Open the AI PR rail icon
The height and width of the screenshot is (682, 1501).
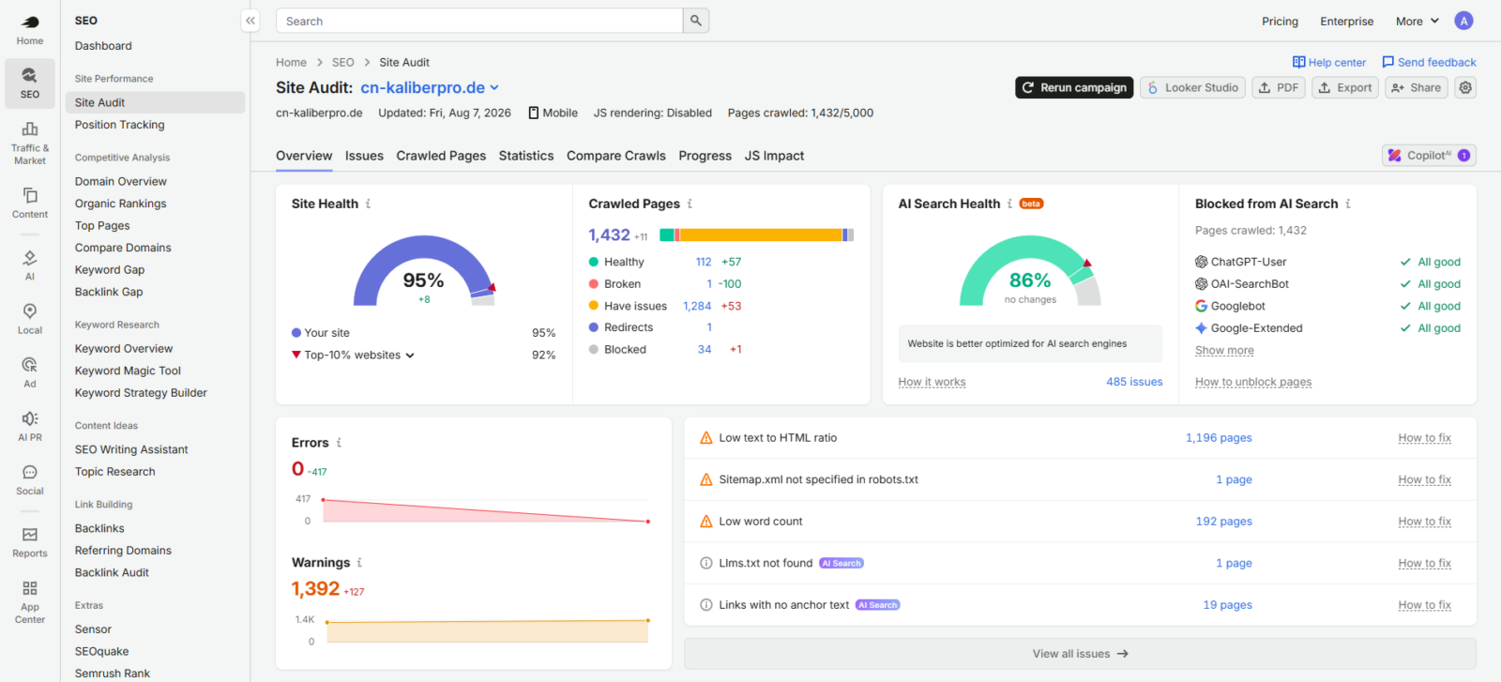click(x=30, y=425)
